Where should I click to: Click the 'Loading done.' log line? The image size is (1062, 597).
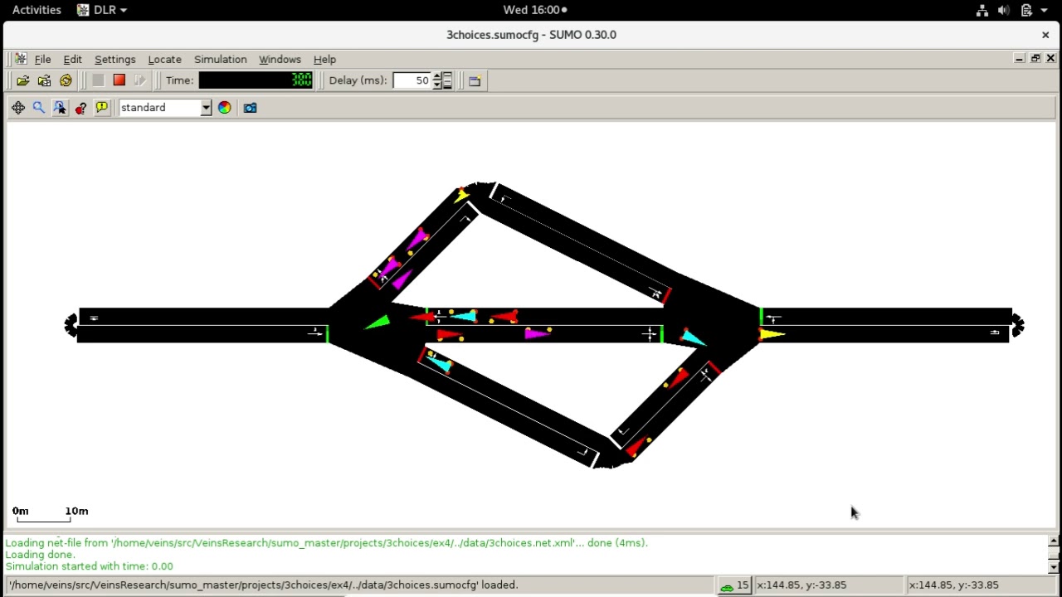(40, 555)
